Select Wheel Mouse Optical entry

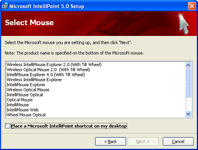coord(26,115)
